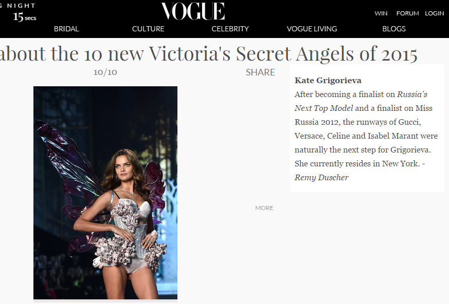Open the BRIDAL menu
Screen dimensions: 449x304
[66, 29]
